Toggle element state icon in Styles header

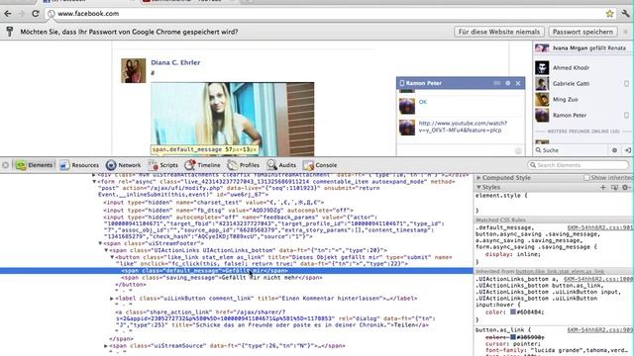point(614,187)
